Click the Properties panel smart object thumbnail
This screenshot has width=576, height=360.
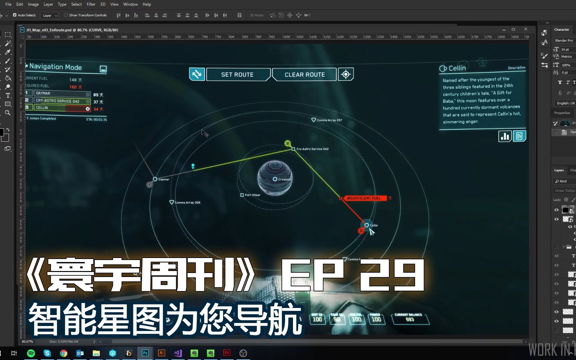coord(565,123)
